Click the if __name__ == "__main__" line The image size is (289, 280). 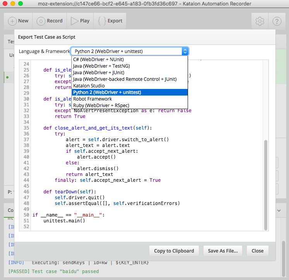pyautogui.click(x=68, y=215)
